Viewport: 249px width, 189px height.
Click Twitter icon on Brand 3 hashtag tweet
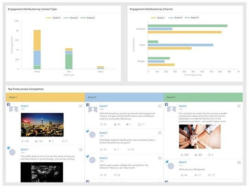click(x=167, y=162)
